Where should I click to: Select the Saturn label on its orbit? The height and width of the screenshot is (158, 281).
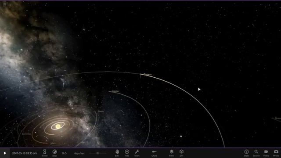pos(148,74)
